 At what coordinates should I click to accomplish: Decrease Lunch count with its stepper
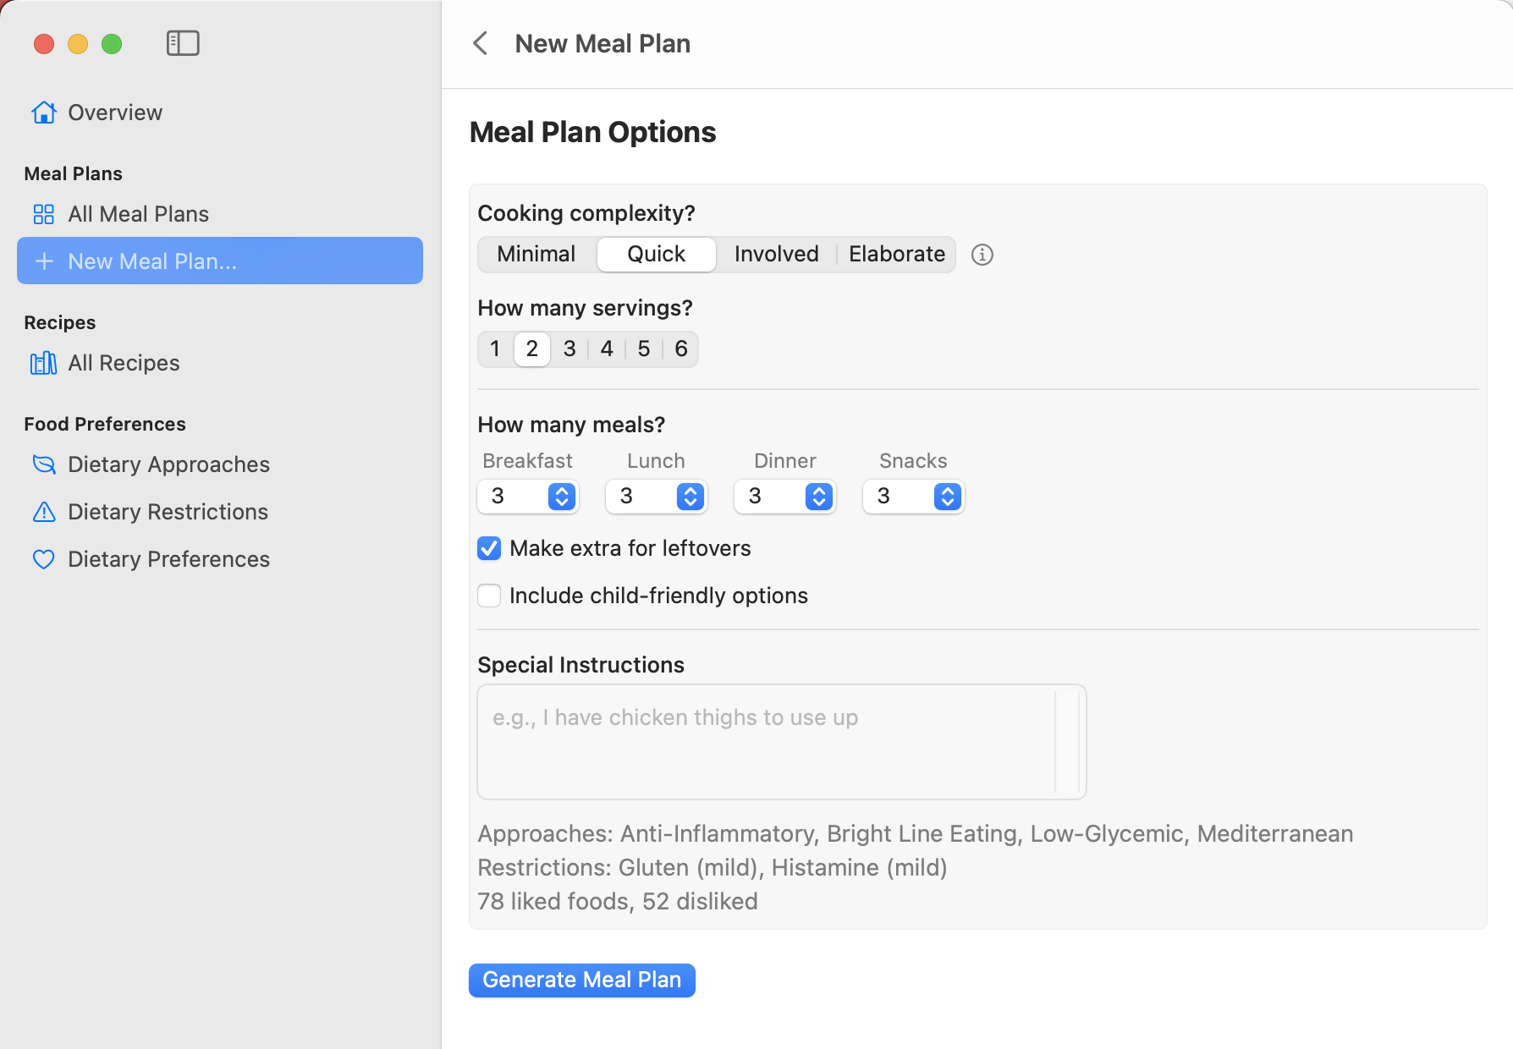pyautogui.click(x=690, y=502)
